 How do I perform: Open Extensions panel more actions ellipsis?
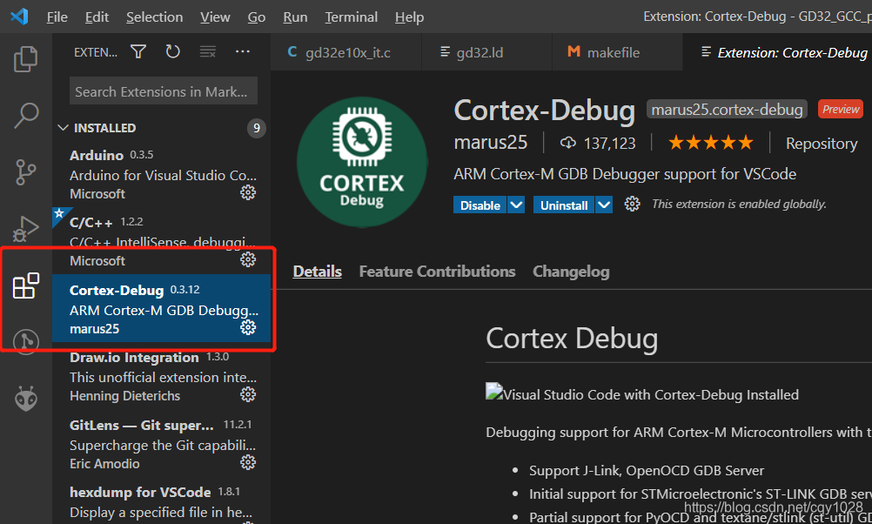pos(243,51)
